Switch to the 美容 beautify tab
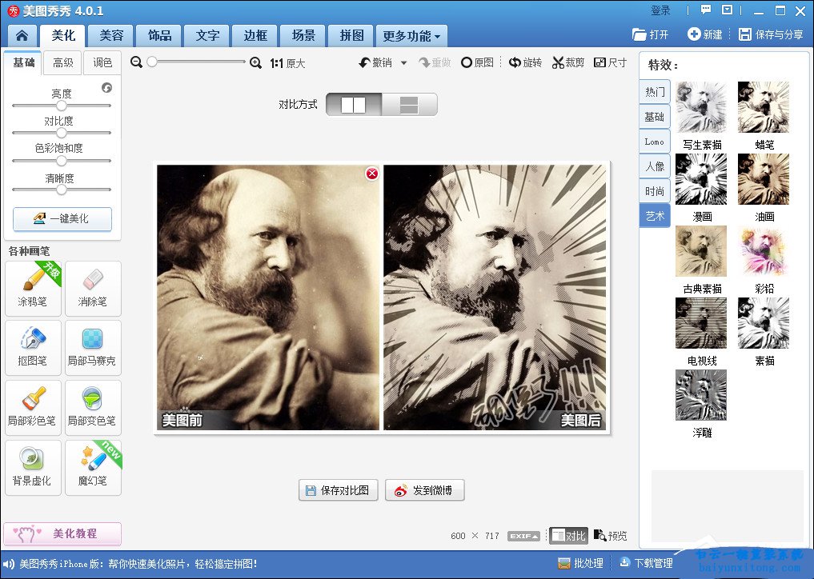This screenshot has height=579, width=814. (x=110, y=35)
